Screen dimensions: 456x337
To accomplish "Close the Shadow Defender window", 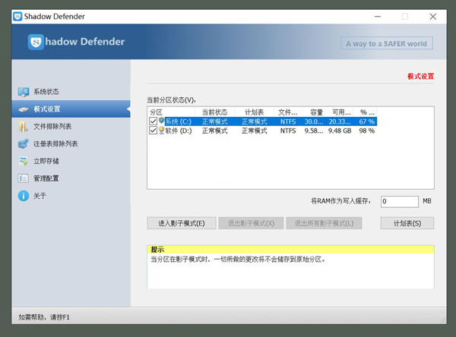I will coord(432,17).
